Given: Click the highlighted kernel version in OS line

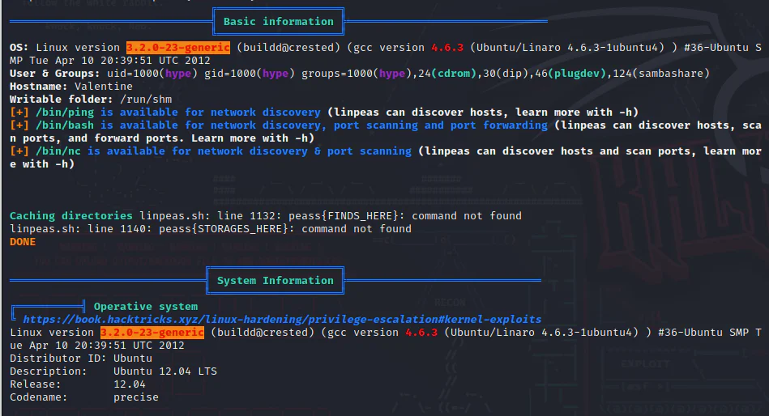Looking at the screenshot, I should click(178, 48).
